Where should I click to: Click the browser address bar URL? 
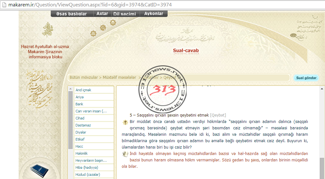point(90,4)
